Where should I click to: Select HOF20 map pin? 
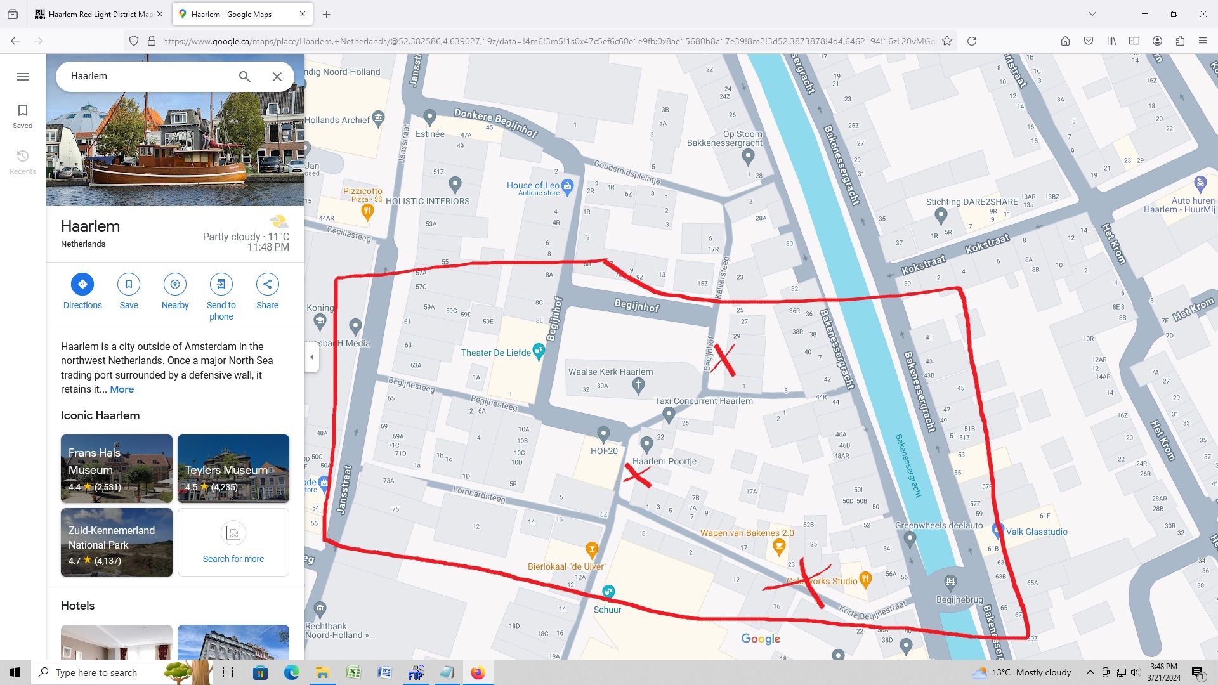603,434
